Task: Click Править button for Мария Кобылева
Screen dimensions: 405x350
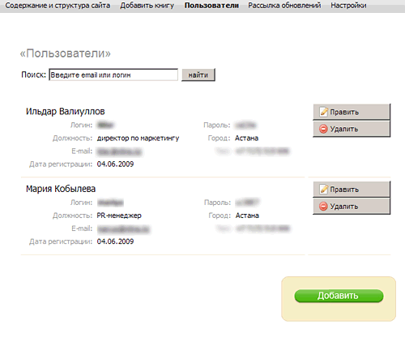Action: [352, 190]
